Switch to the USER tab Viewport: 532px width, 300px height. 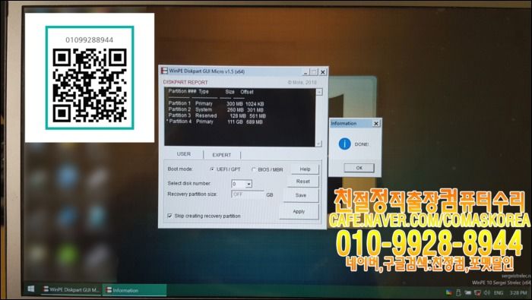(x=184, y=154)
